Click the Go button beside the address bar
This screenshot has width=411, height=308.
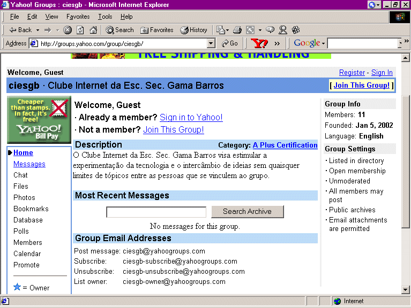pyautogui.click(x=230, y=43)
